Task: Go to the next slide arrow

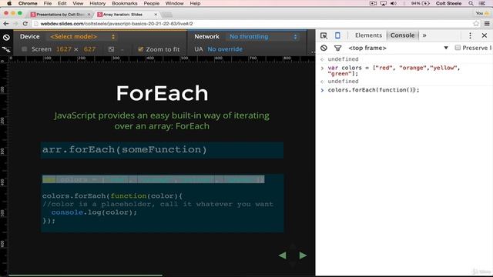Action: (303, 255)
